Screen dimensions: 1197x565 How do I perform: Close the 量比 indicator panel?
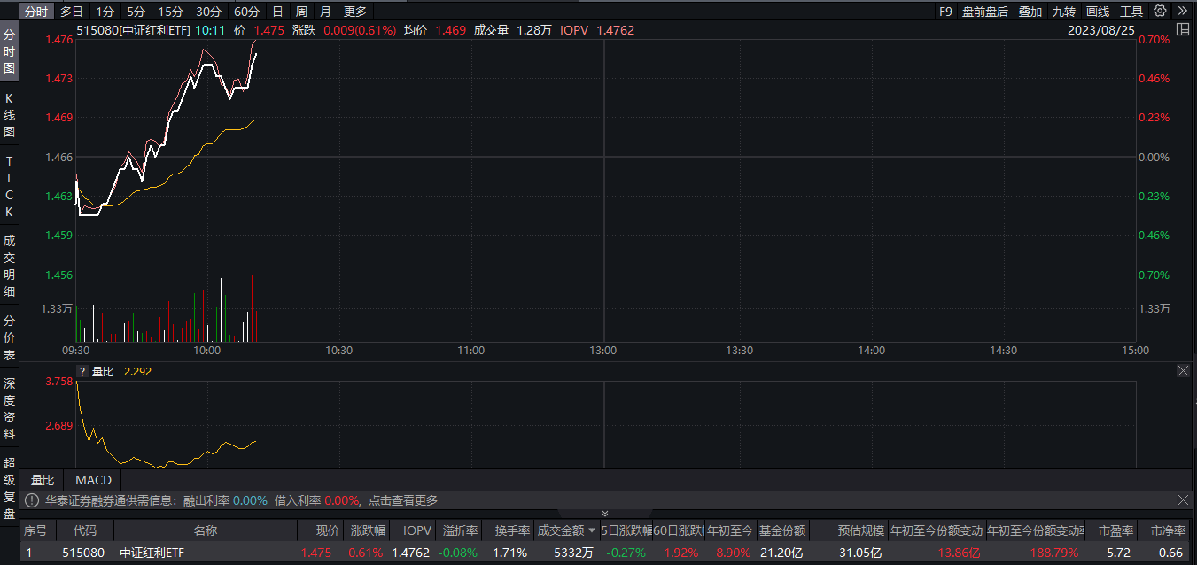tap(1183, 371)
